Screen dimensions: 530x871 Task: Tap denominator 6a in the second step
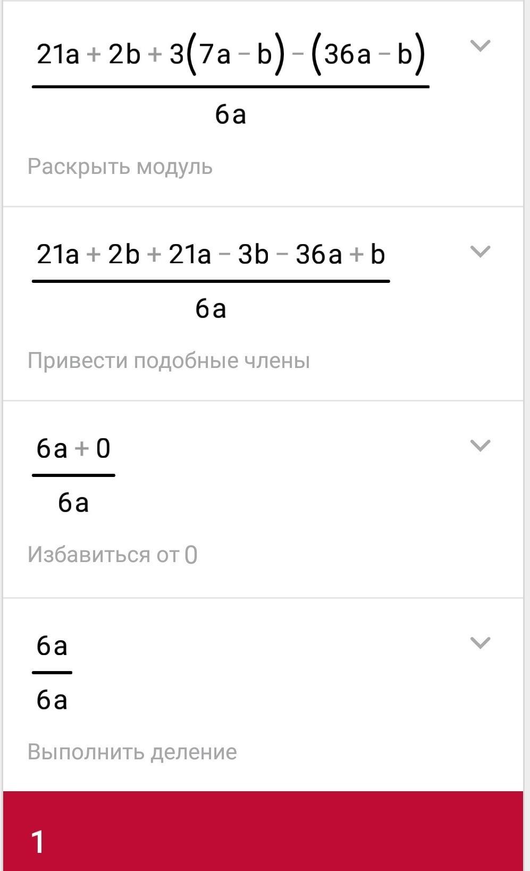coord(211,308)
